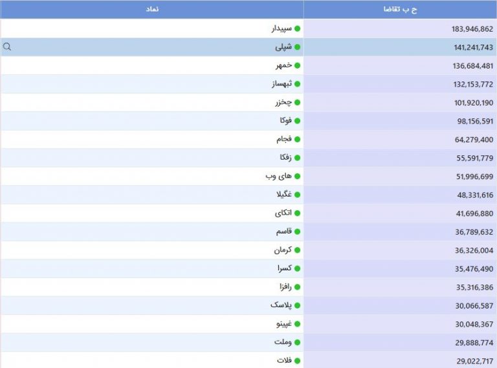Select the رافزا symbol name
The width and height of the screenshot is (497, 368).
(x=285, y=287)
